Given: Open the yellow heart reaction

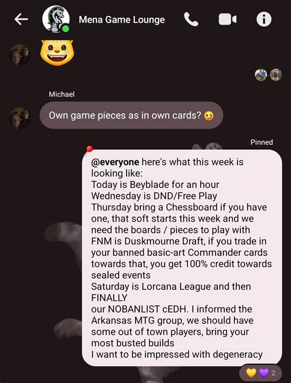Looking at the screenshot, I should tap(251, 373).
